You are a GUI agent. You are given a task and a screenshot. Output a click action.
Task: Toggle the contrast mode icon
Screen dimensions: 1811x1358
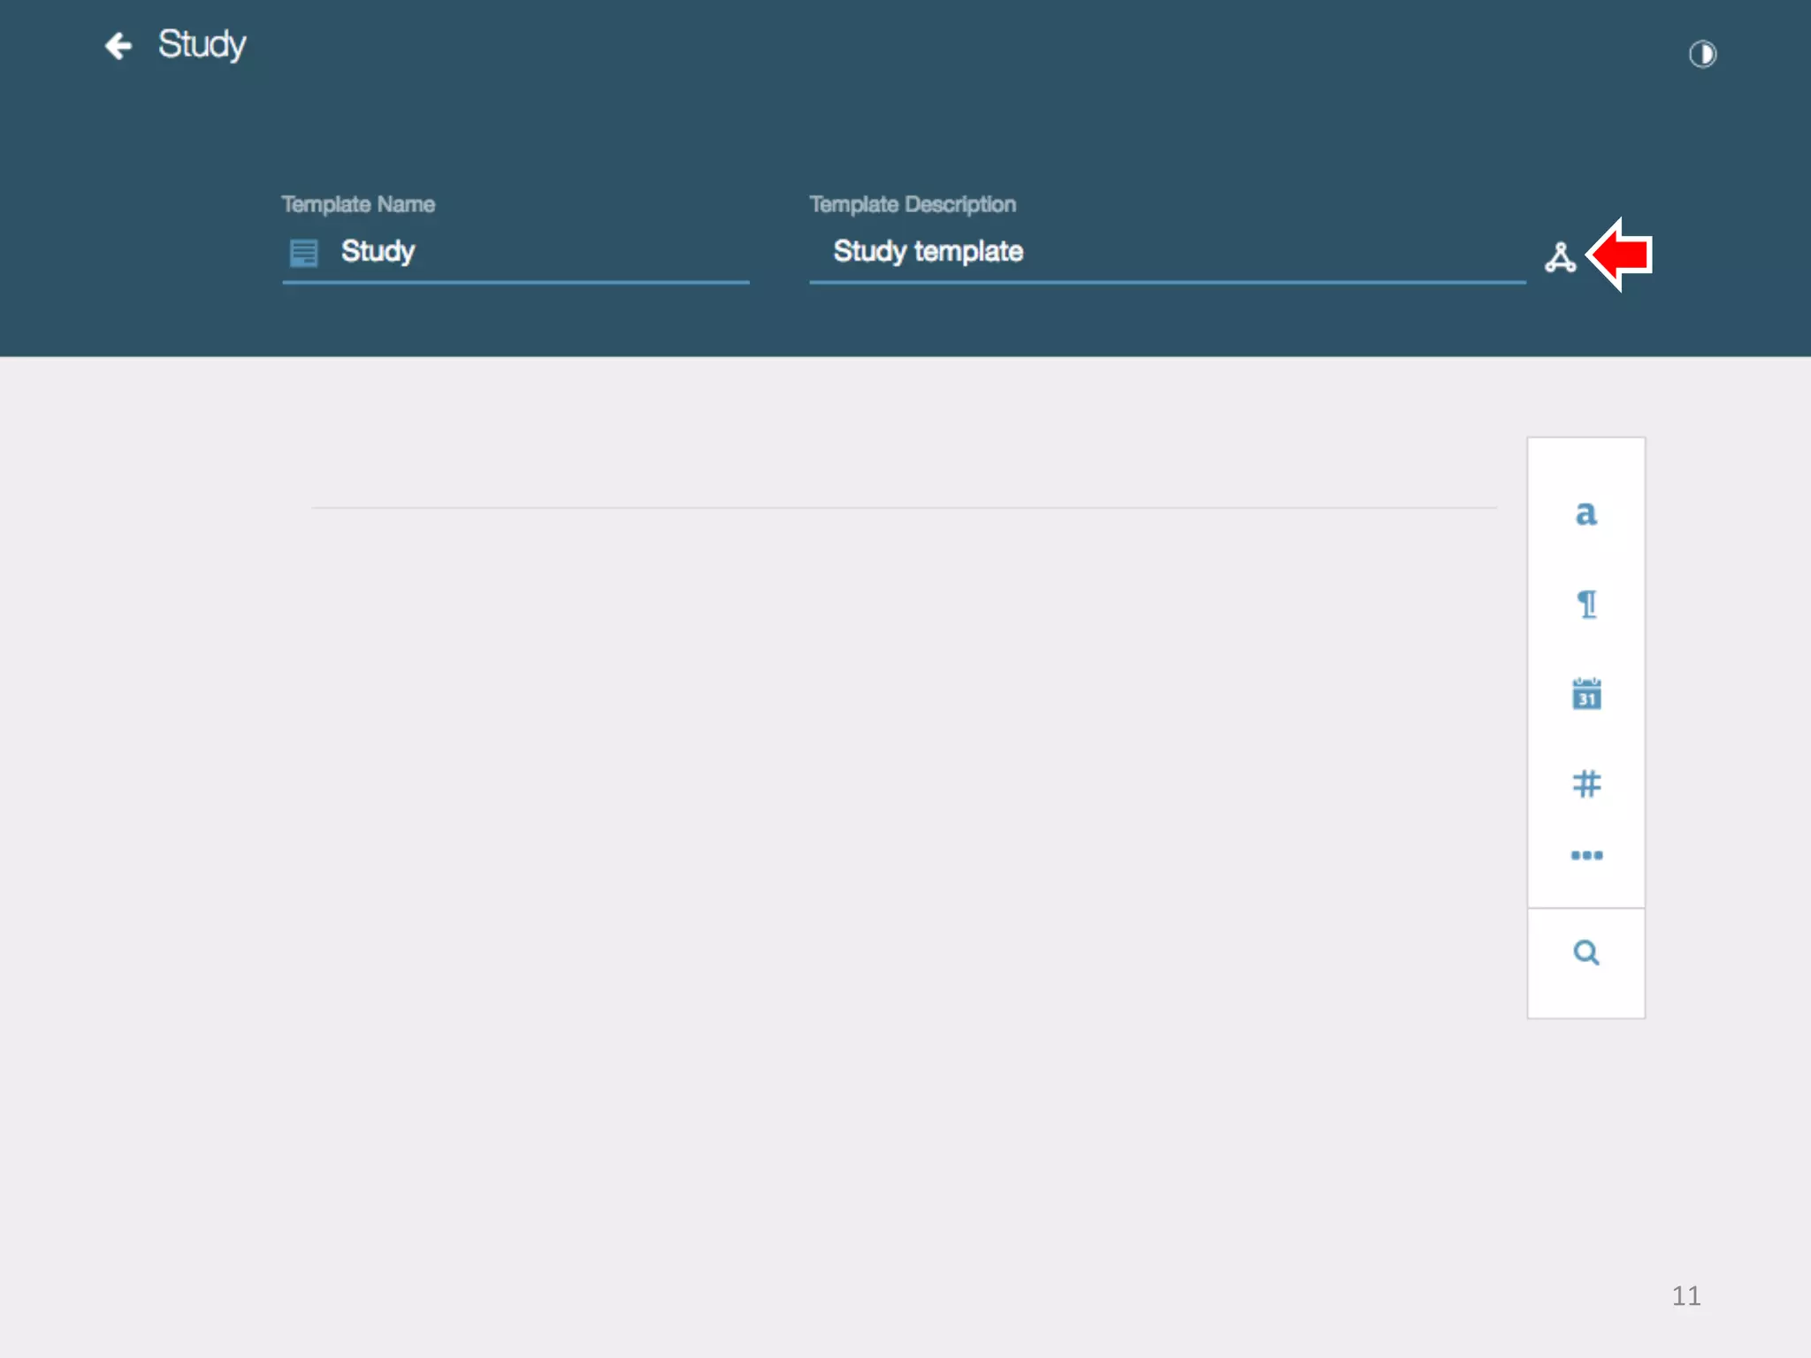coord(1702,55)
